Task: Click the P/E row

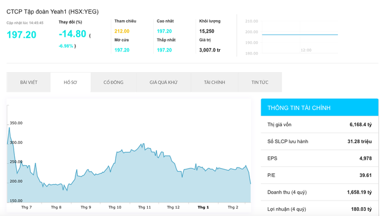Action: 319,175
